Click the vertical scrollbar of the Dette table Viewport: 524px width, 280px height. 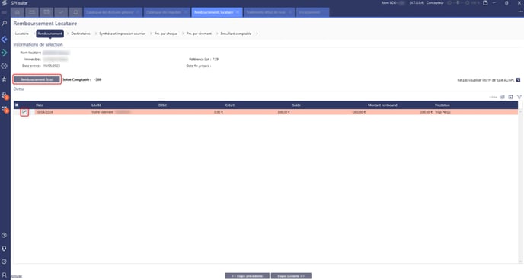point(520,186)
